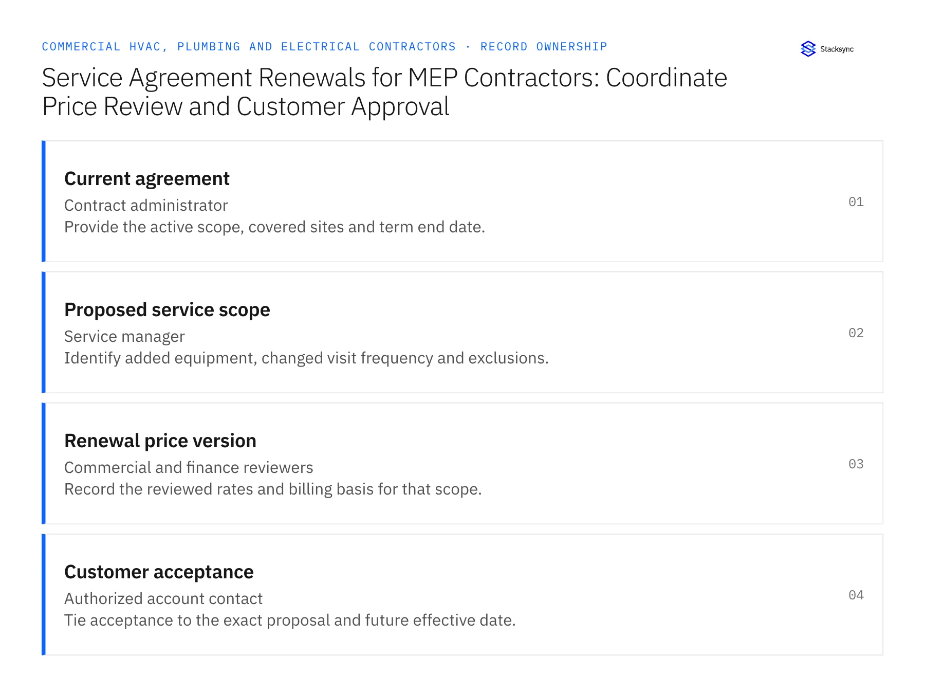Click the step number 04
This screenshot has width=925, height=694.
[856, 595]
